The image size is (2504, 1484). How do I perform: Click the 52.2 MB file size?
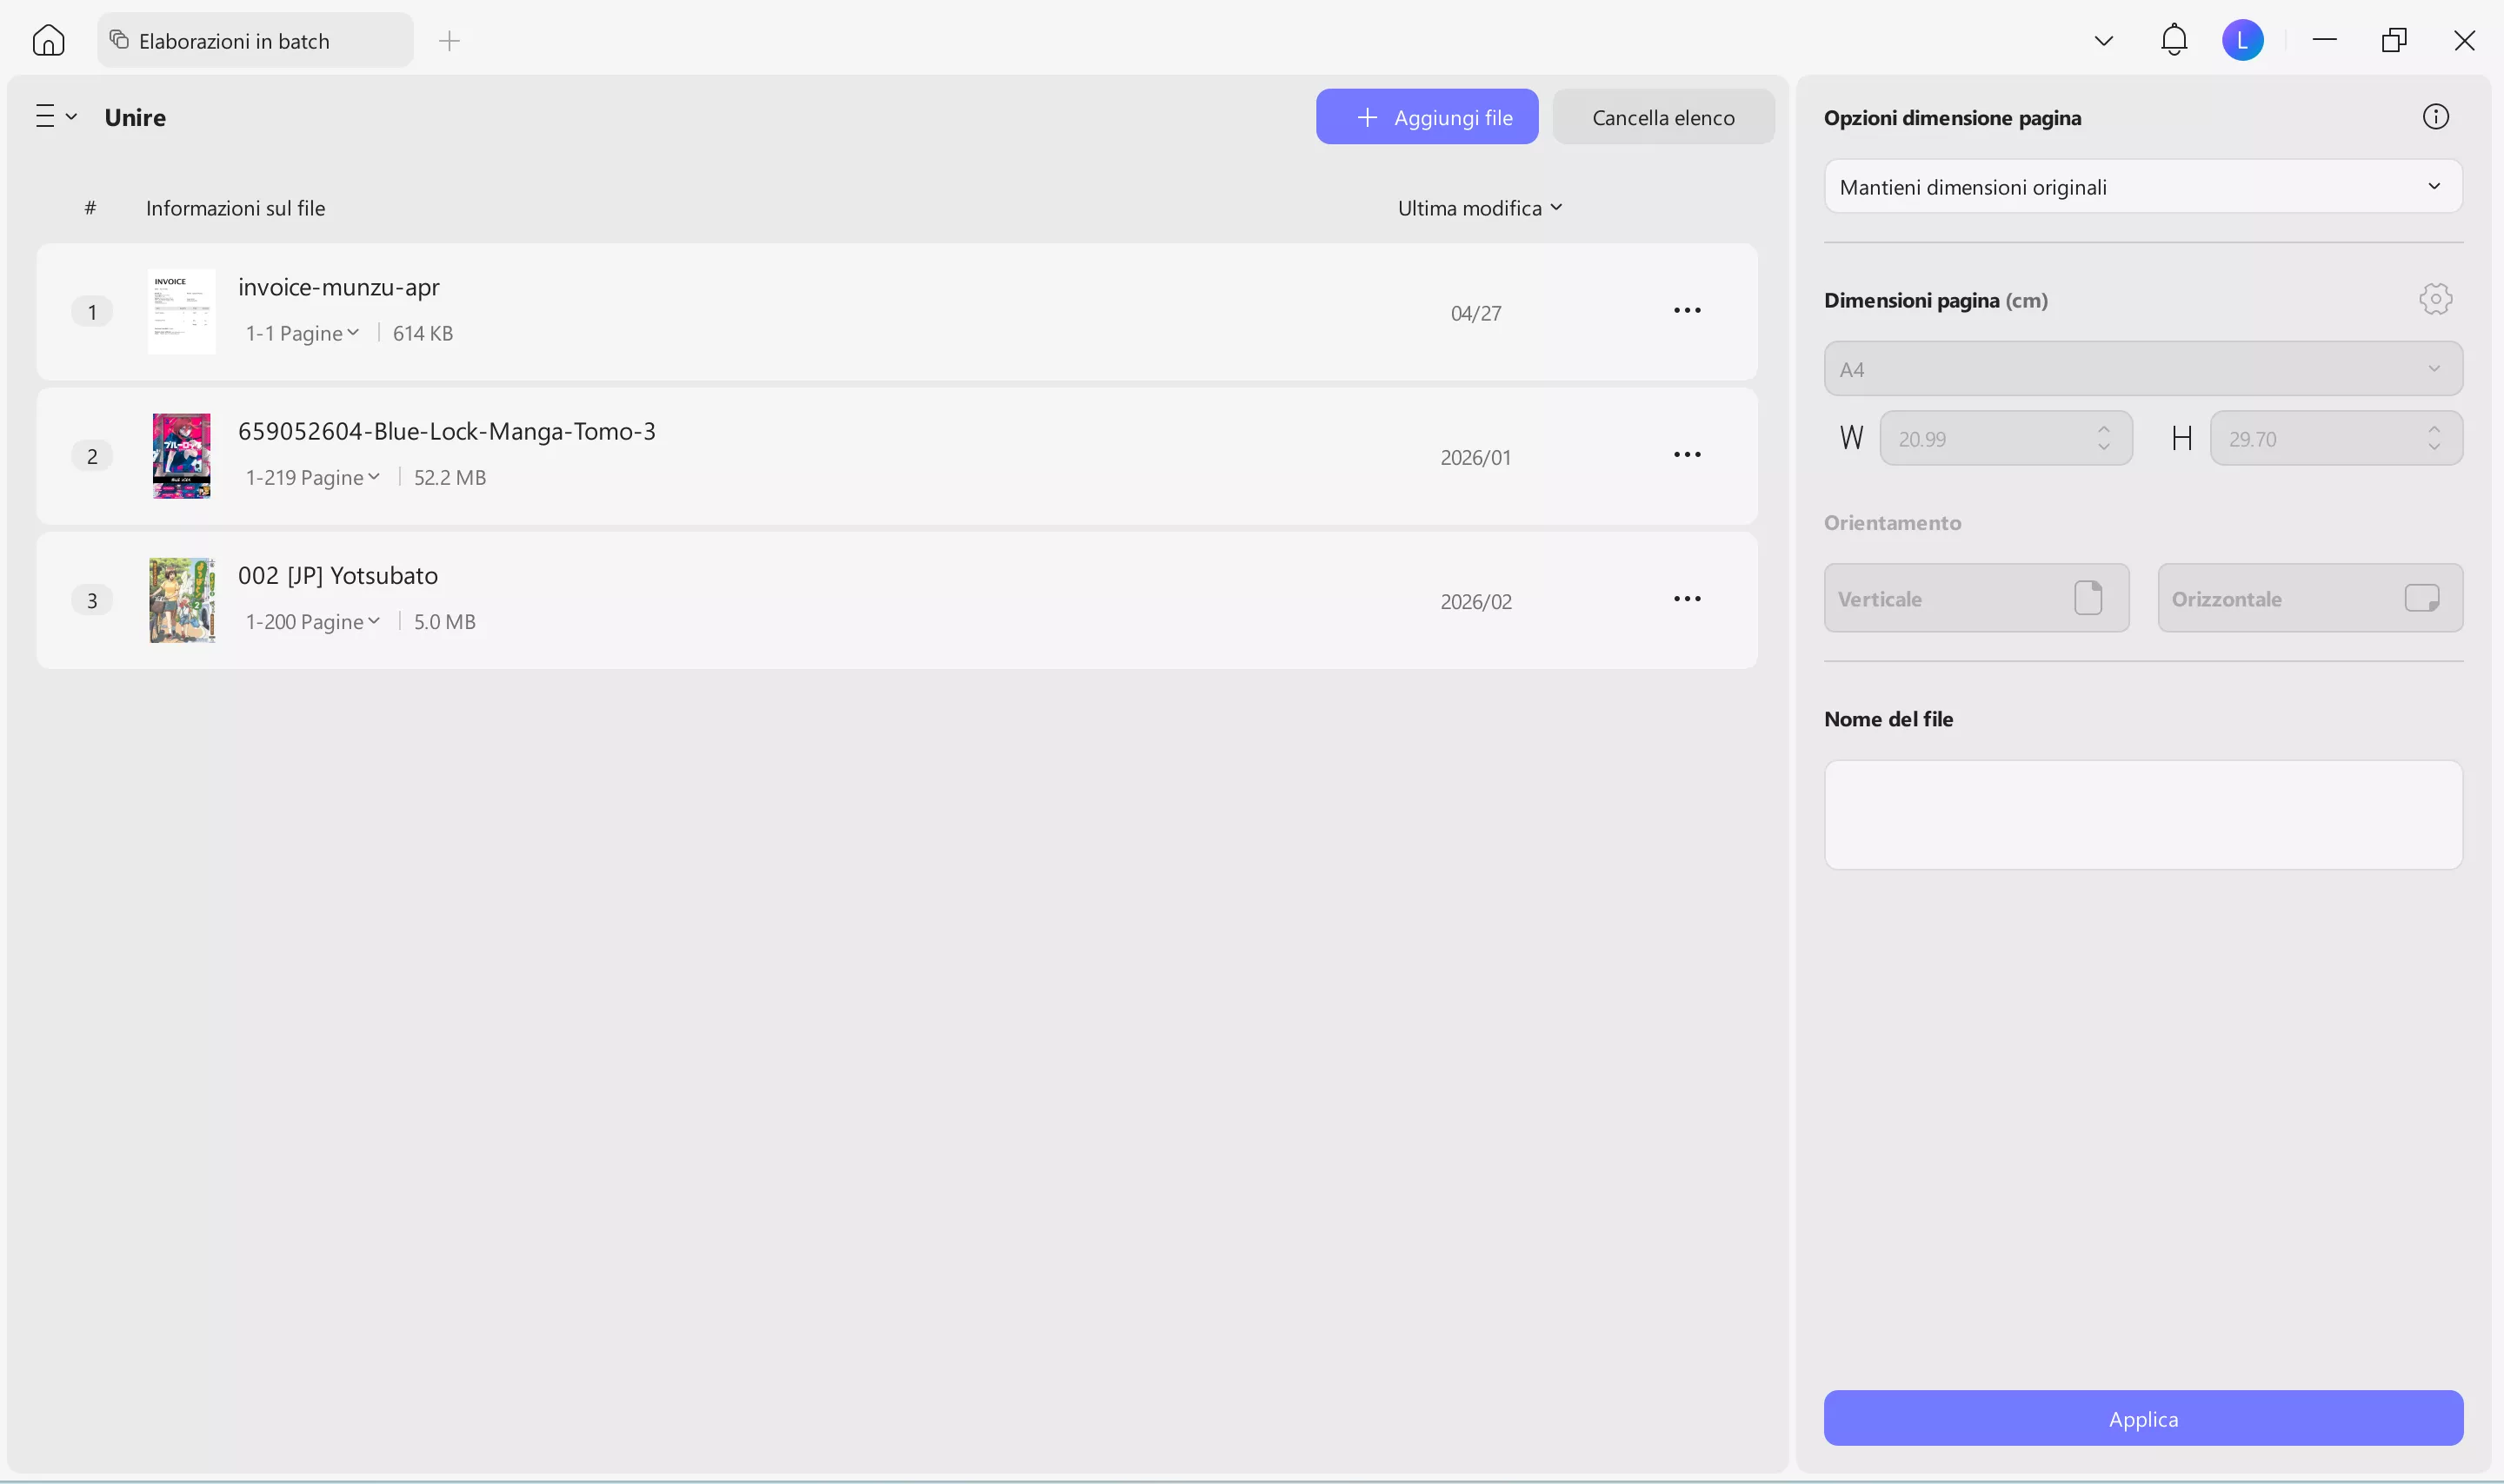450,477
